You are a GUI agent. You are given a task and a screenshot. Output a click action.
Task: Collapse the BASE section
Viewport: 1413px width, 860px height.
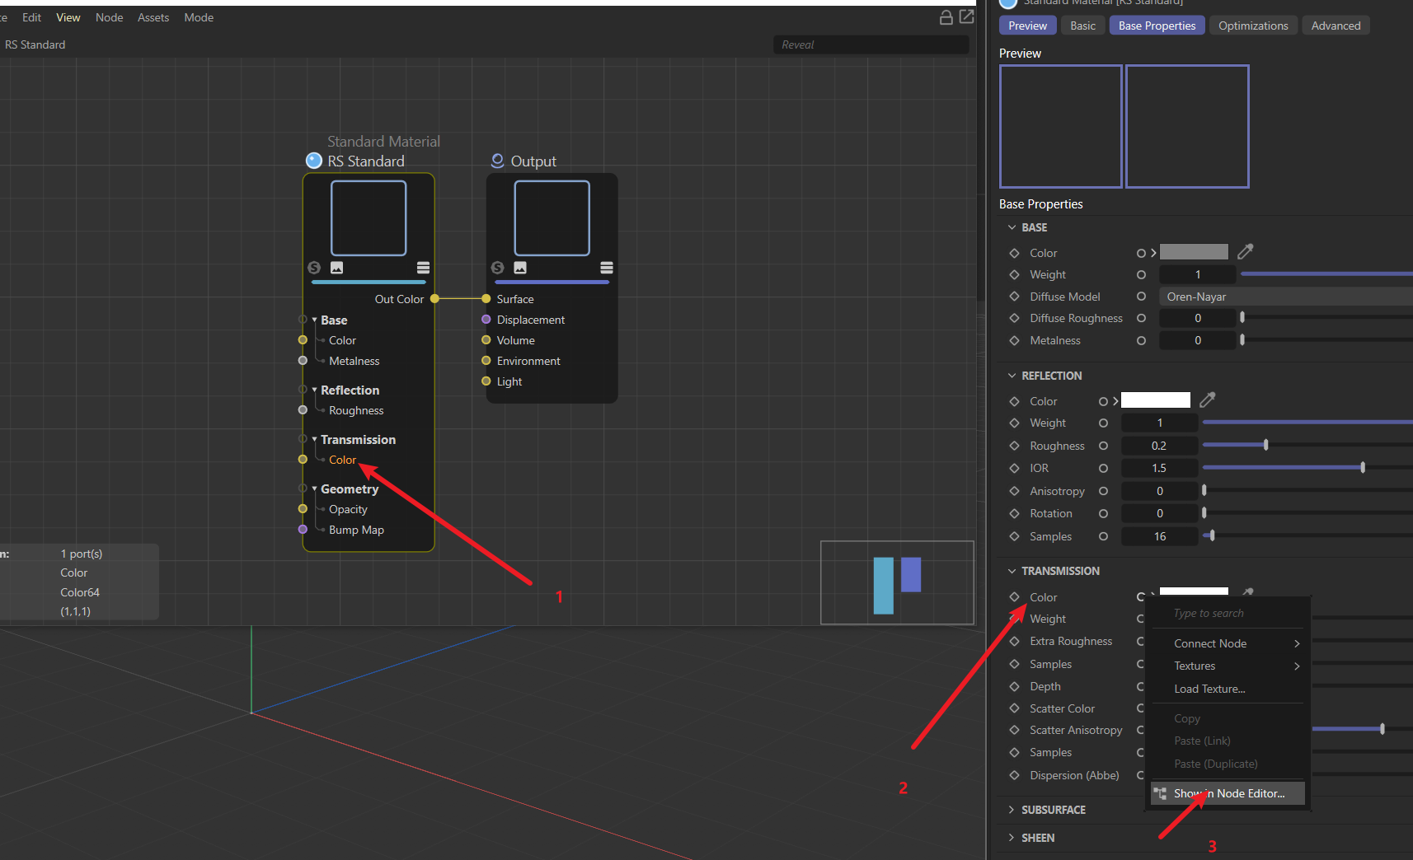click(x=1012, y=227)
